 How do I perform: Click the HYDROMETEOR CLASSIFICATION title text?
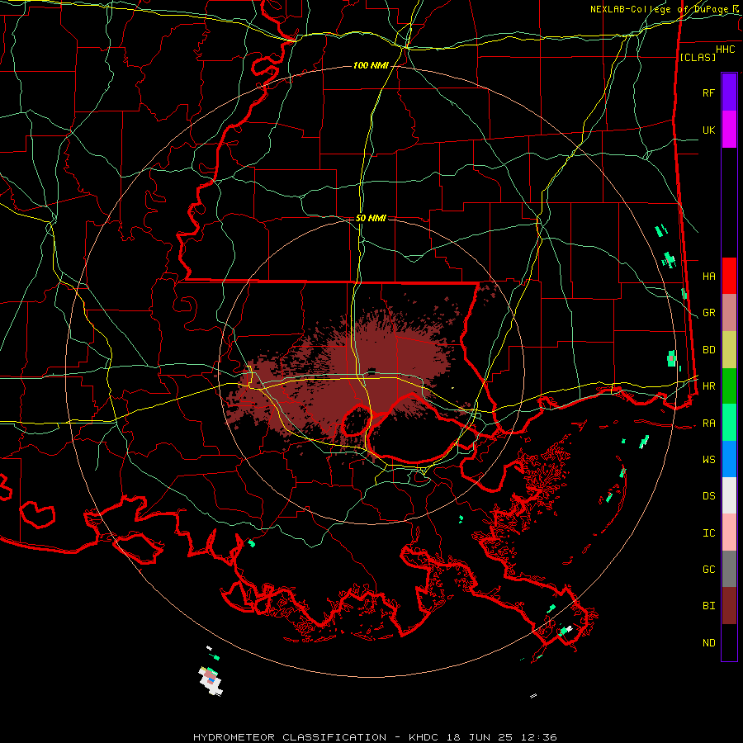[x=290, y=737]
